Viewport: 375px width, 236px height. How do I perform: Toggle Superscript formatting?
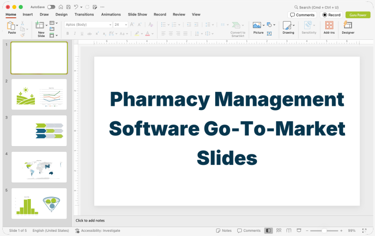coord(97,34)
